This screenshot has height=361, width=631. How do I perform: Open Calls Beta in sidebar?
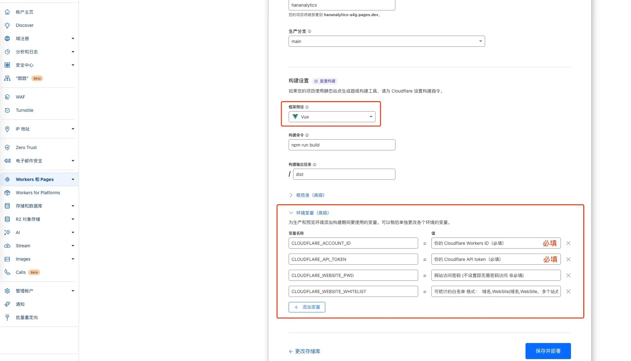pos(20,272)
